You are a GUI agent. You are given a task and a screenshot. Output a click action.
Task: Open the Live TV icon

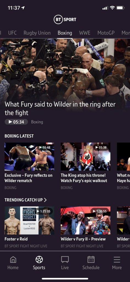pos(65,259)
